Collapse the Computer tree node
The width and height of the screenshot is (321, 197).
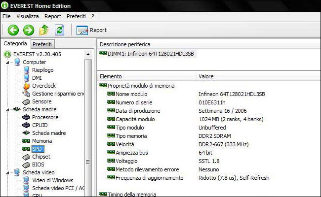pyautogui.click(x=8, y=62)
